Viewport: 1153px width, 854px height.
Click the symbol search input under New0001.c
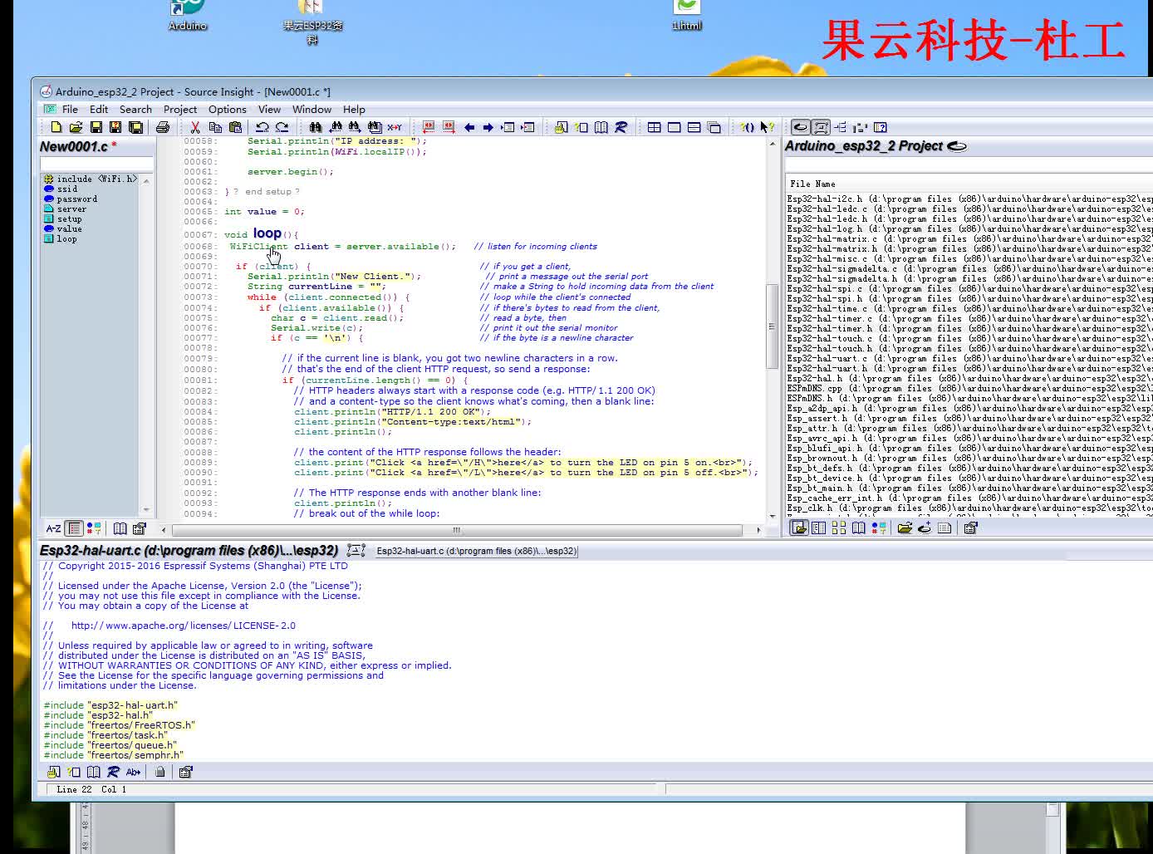click(96, 164)
